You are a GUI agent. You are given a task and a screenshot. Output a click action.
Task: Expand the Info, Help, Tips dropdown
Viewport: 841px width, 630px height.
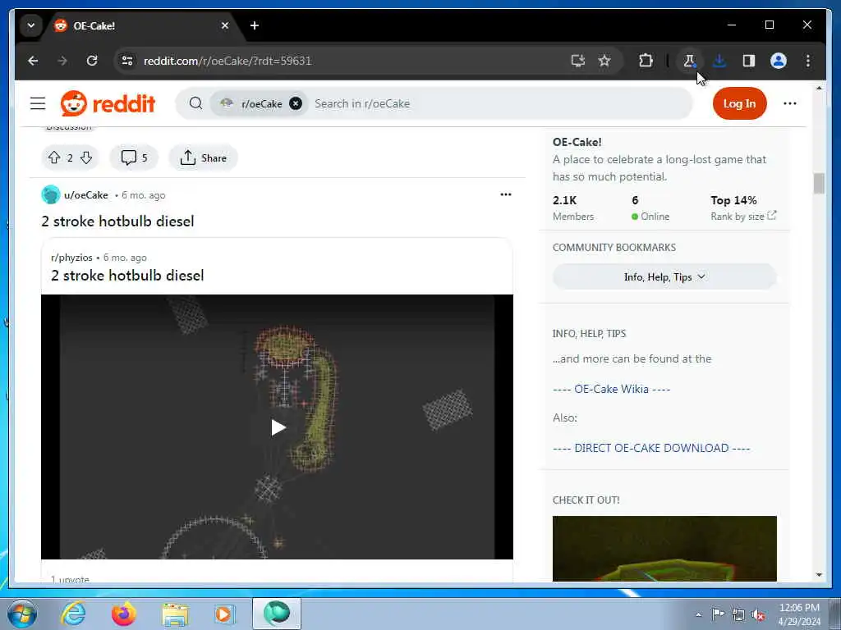664,277
